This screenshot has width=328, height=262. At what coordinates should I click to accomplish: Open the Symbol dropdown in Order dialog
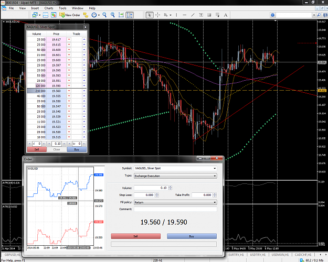[215, 168]
